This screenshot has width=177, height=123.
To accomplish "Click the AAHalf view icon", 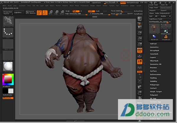I will pyautogui.click(x=140, y=45).
